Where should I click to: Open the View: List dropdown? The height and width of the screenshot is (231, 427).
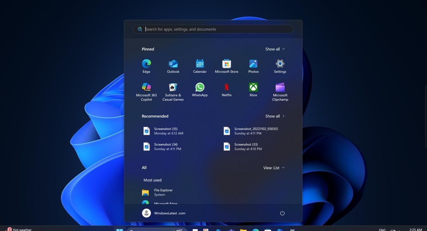pos(274,168)
